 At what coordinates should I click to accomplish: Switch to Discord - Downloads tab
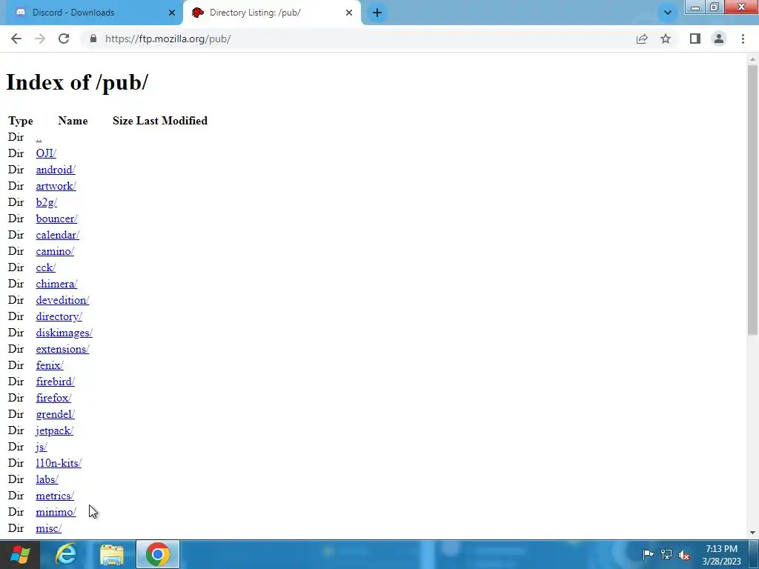pyautogui.click(x=92, y=13)
